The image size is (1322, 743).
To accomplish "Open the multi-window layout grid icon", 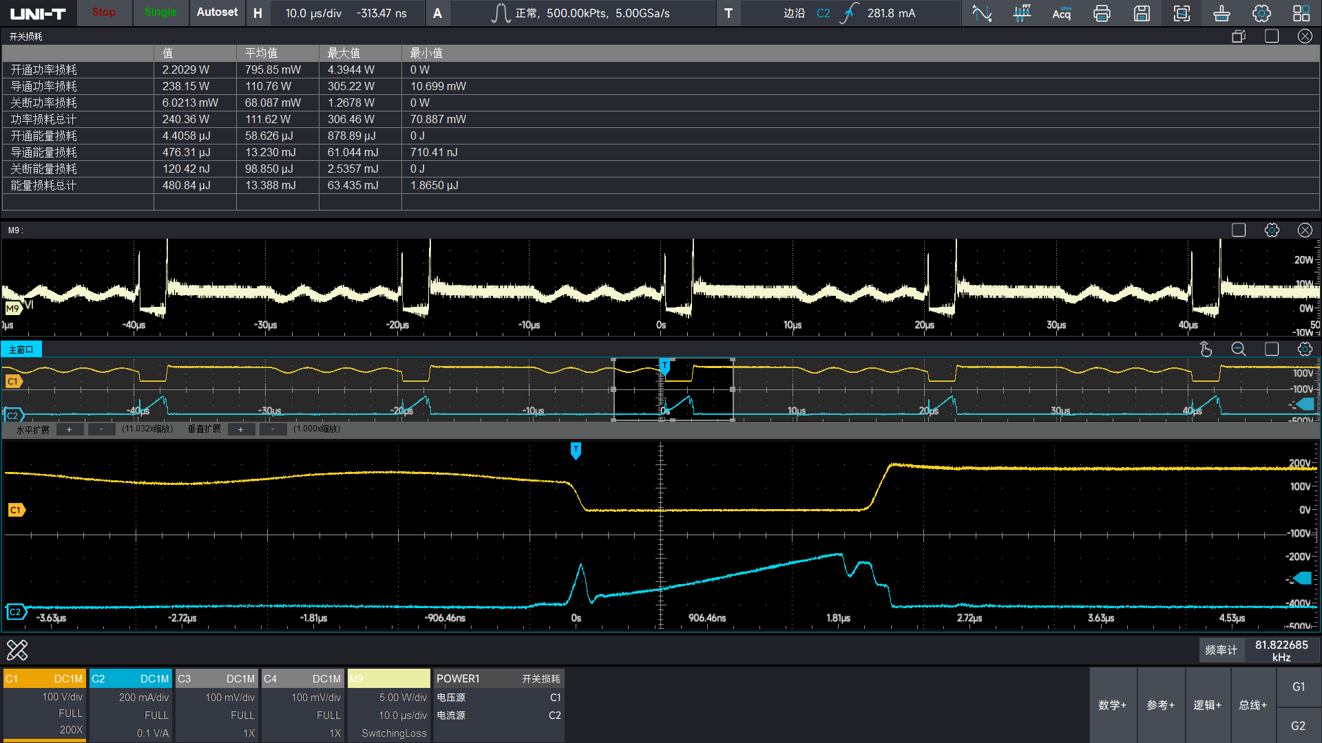I will [x=1301, y=13].
